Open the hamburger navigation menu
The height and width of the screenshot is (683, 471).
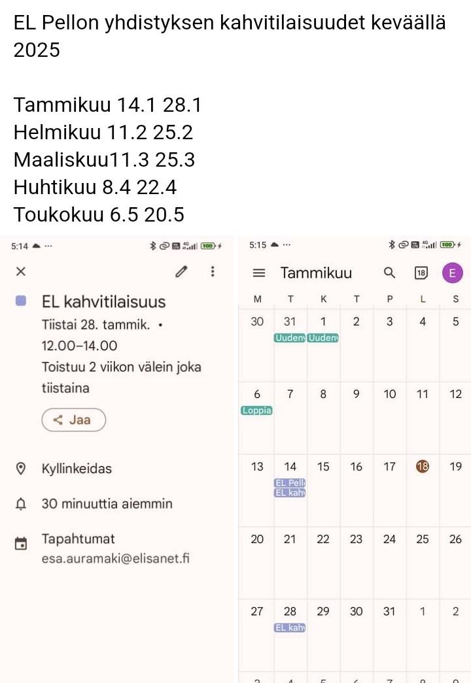259,273
